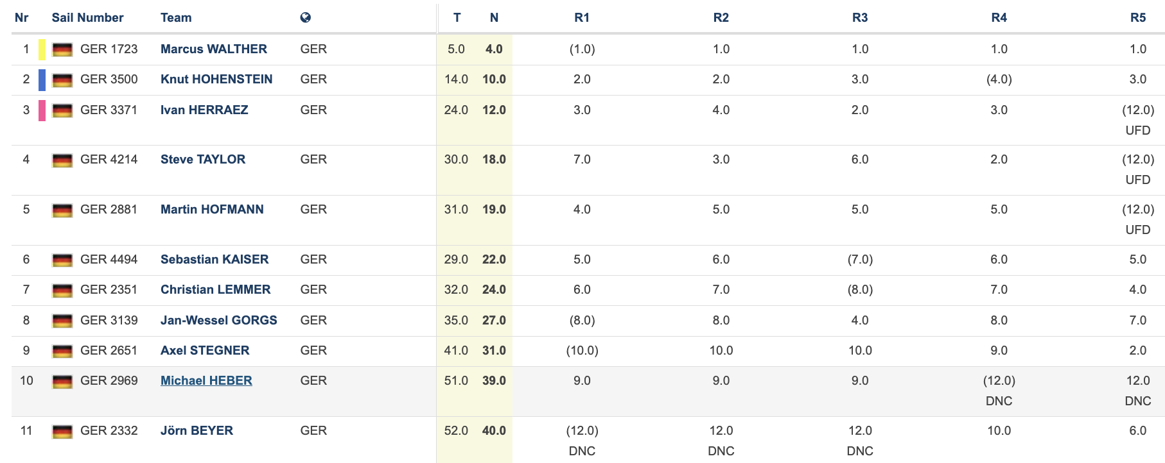Open Knut HOHENSTEIN's team entry
Viewport: 1165px width, 463px height.
point(216,79)
